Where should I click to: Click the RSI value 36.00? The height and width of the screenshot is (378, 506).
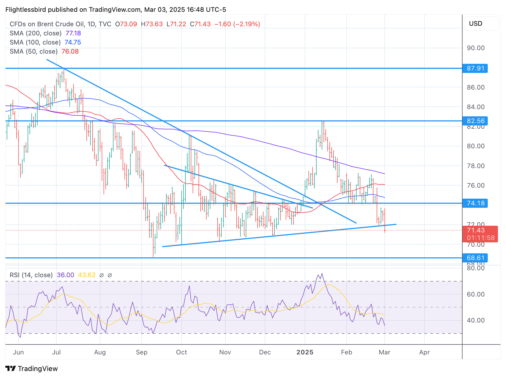(65, 275)
